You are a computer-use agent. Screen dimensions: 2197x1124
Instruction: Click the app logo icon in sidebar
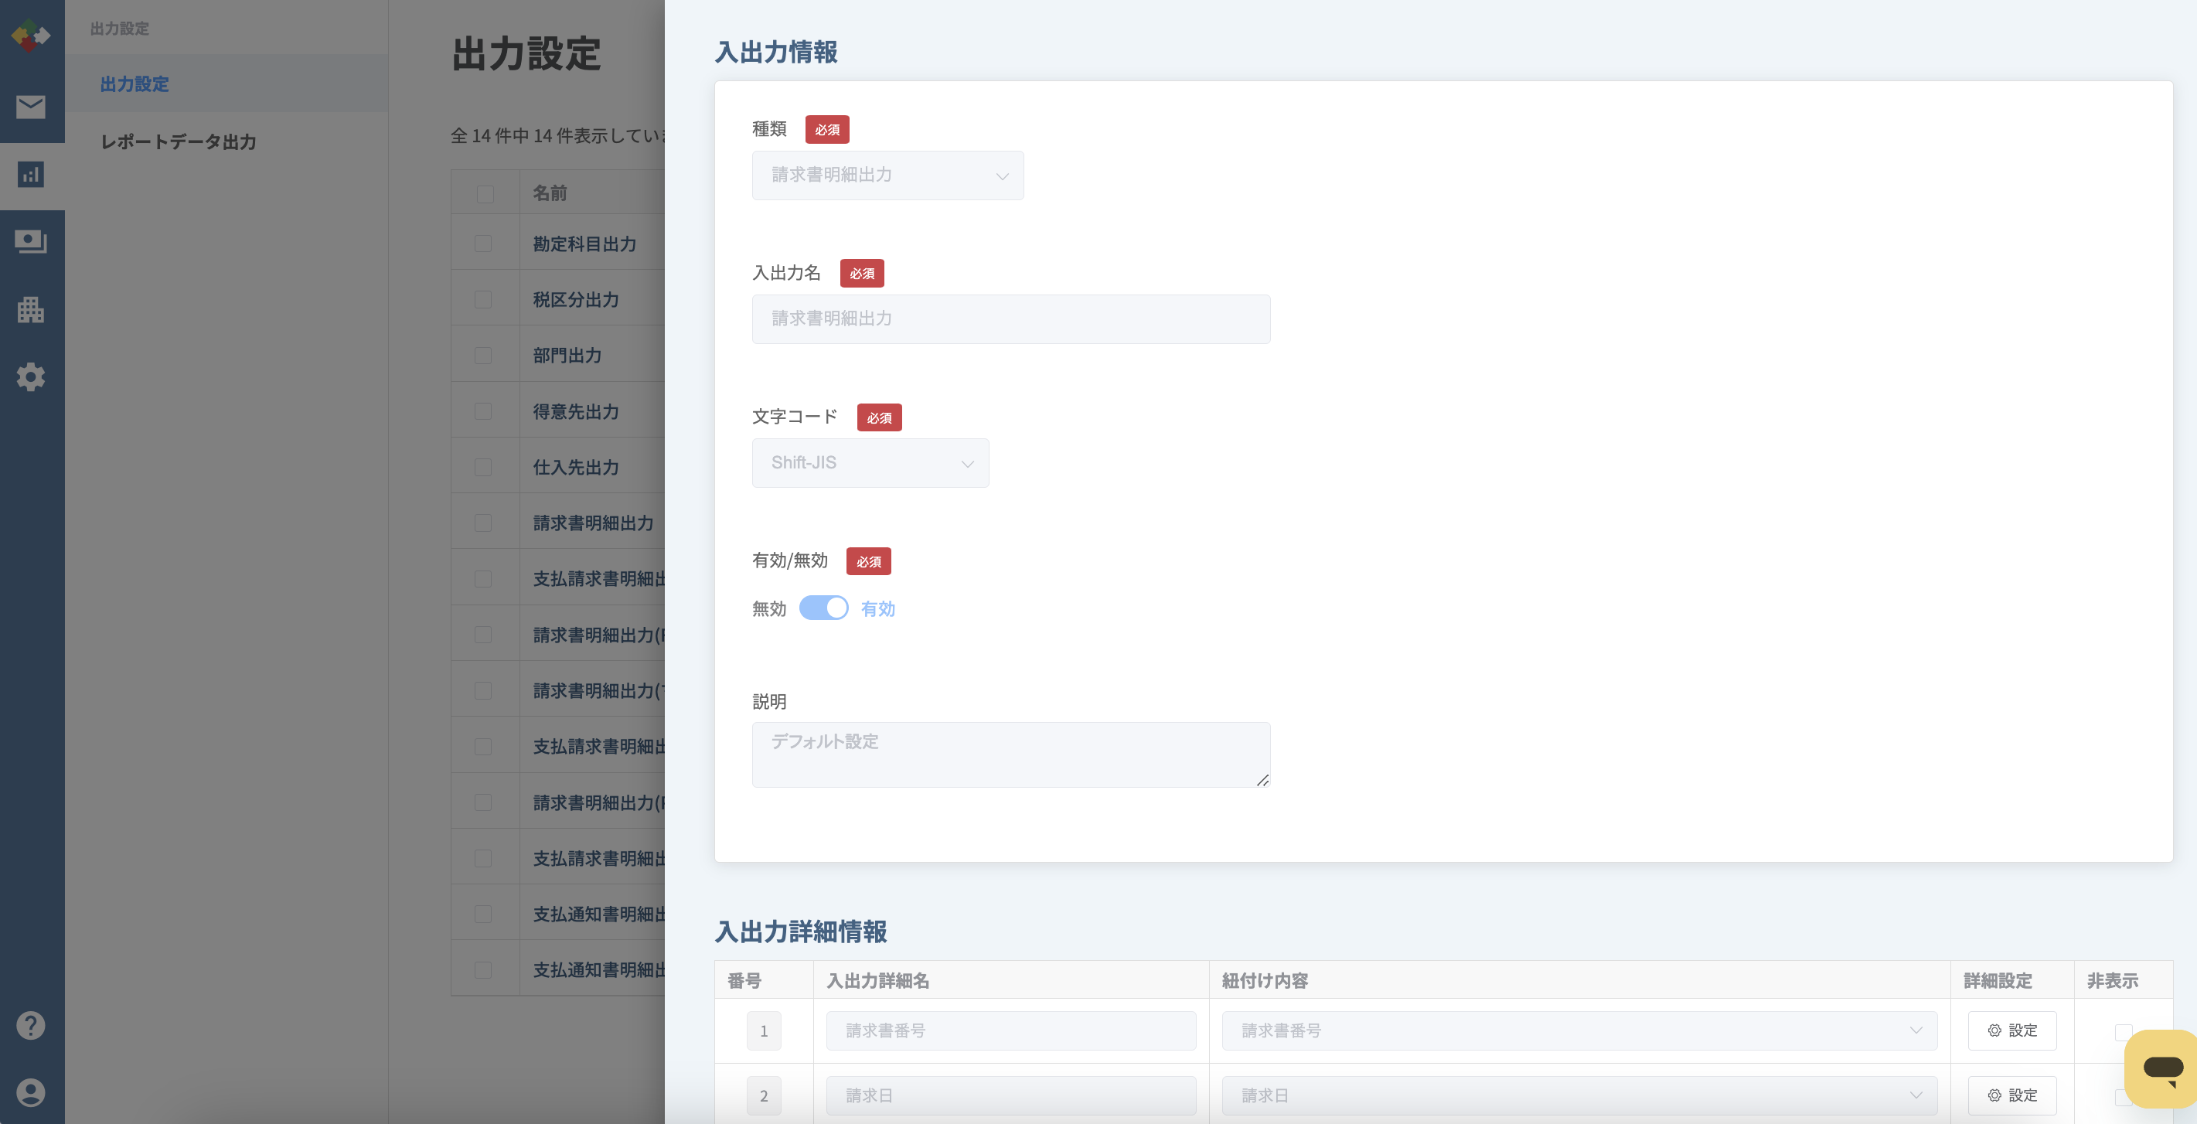pos(31,35)
